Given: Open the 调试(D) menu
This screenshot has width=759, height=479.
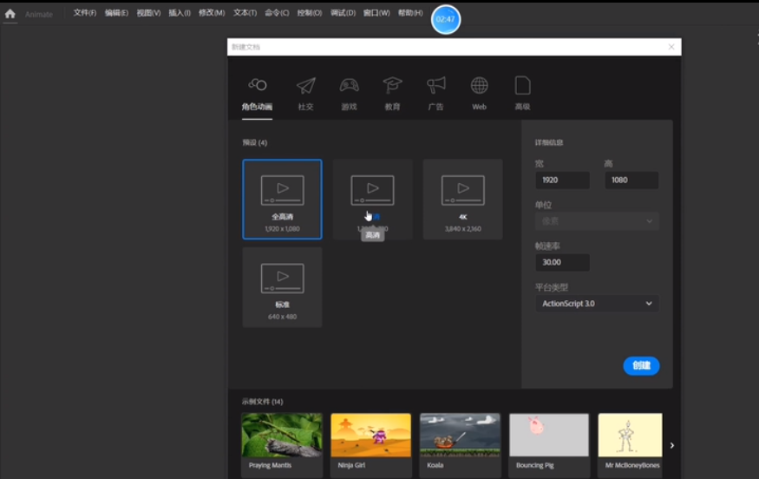Looking at the screenshot, I should point(343,13).
